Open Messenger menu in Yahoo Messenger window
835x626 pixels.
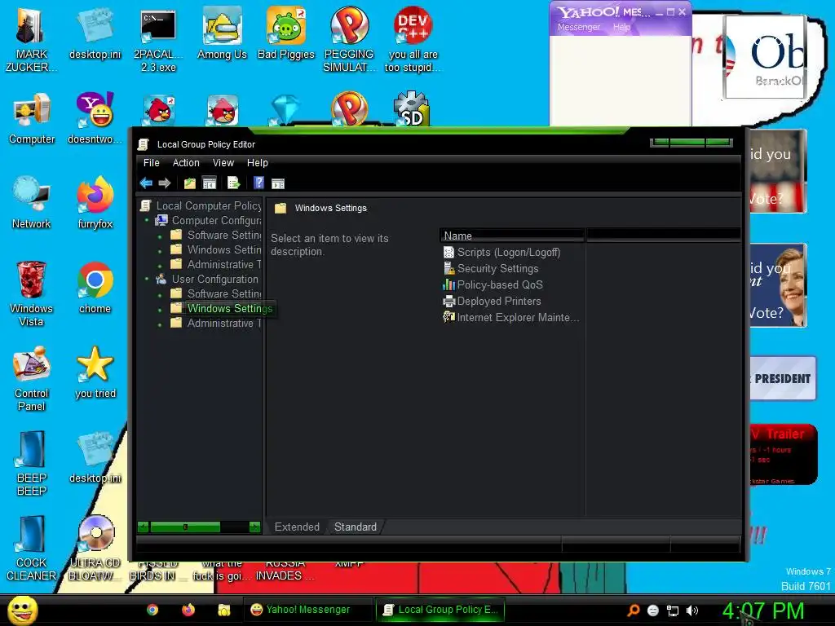tap(578, 27)
